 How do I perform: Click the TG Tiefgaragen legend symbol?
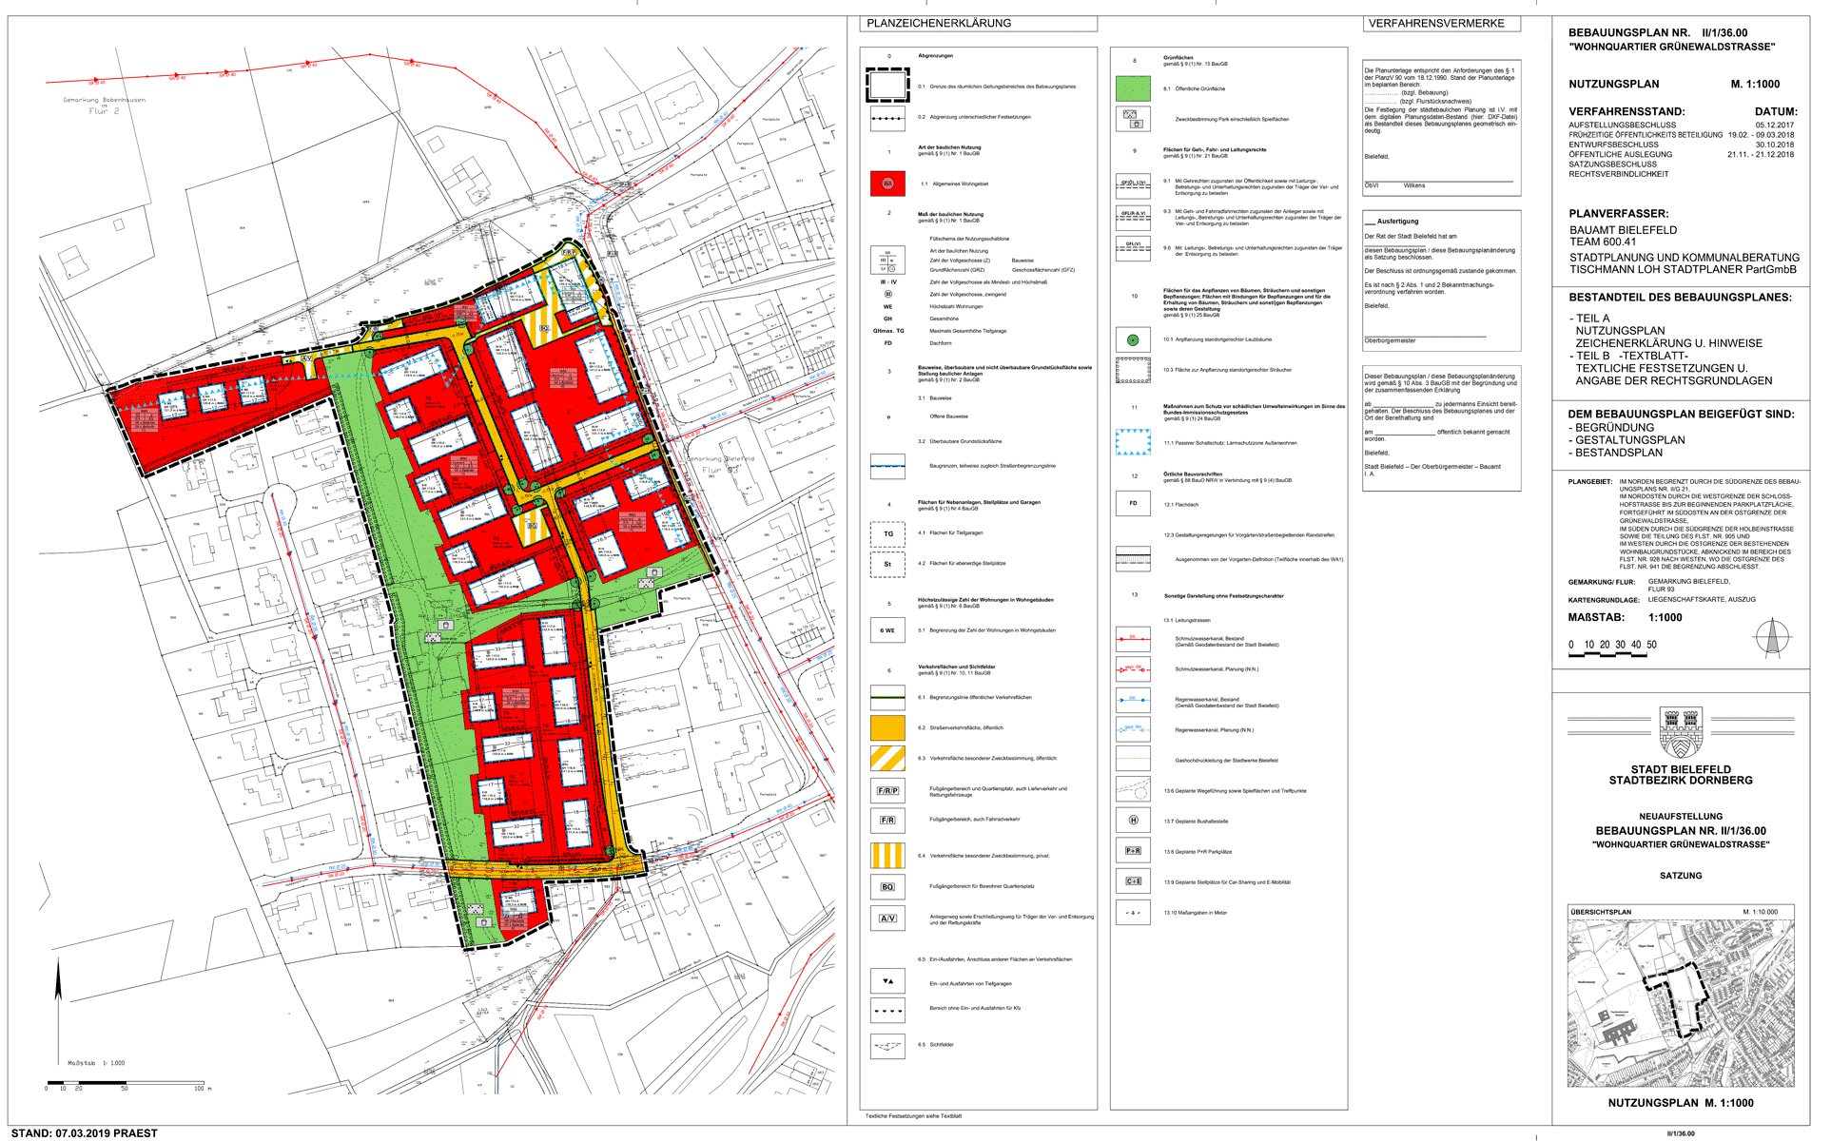(x=887, y=533)
